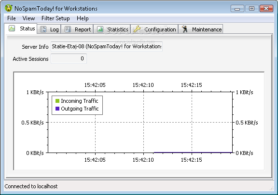Click the Server Info label
This screenshot has height=195, width=278.
[35, 47]
